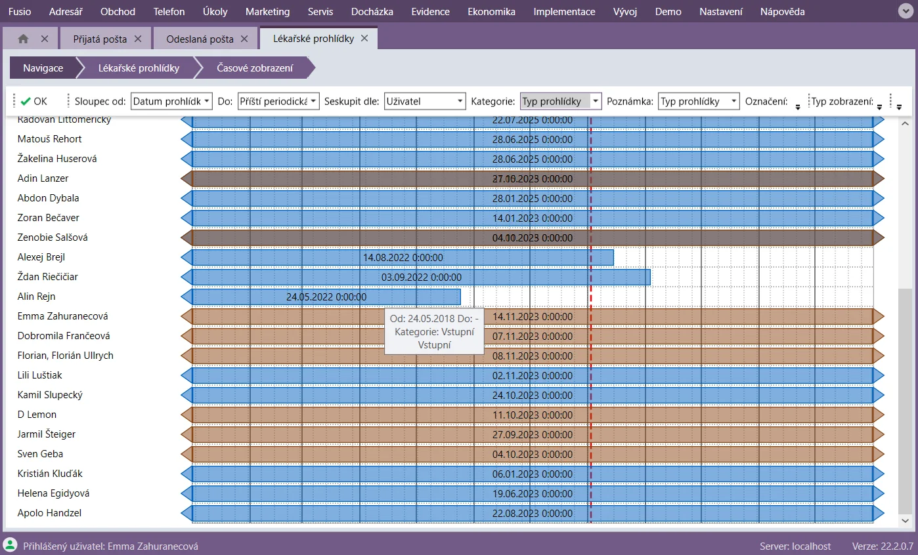Expand the Typ zobrazení overflow arrow

click(x=880, y=106)
